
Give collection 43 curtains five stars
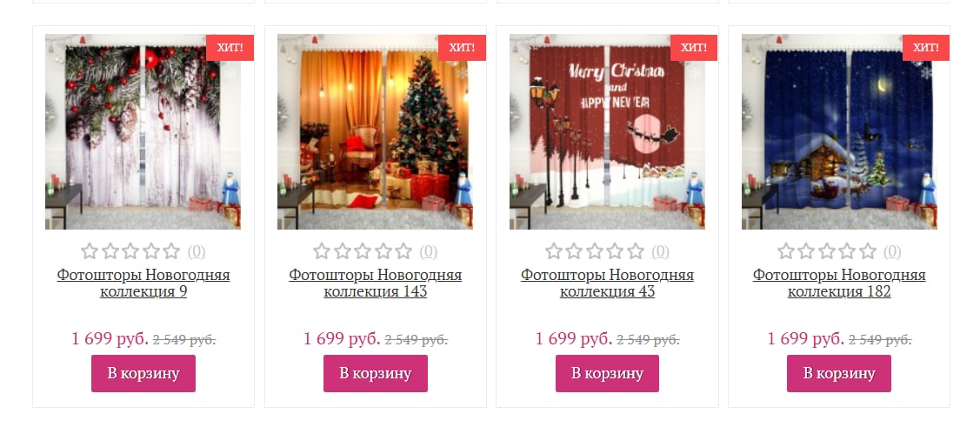636,251
